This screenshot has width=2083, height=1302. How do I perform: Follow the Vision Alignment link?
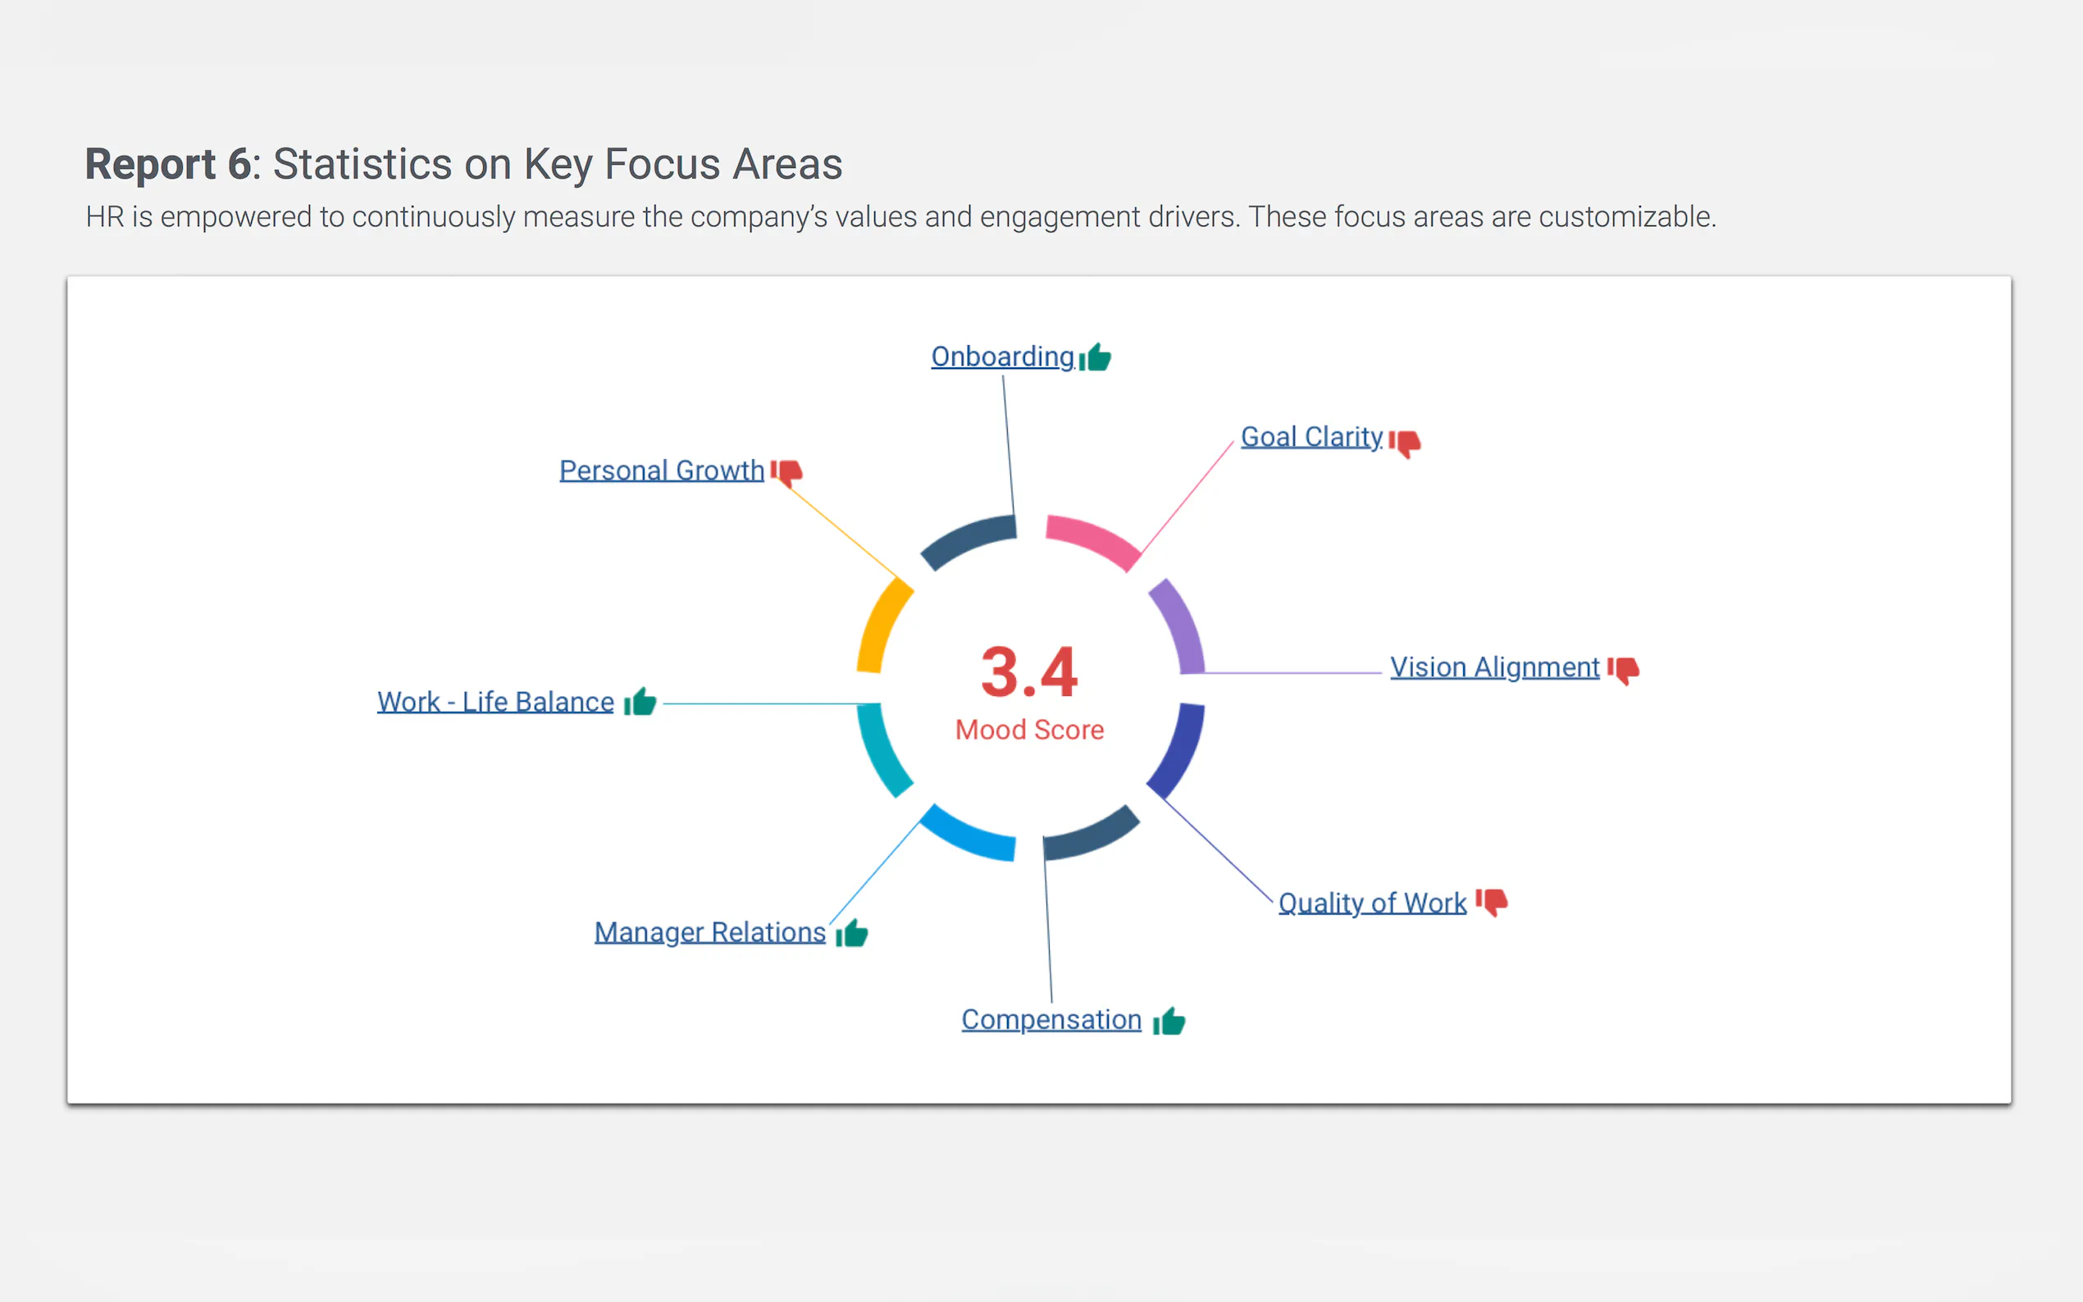tap(1494, 667)
